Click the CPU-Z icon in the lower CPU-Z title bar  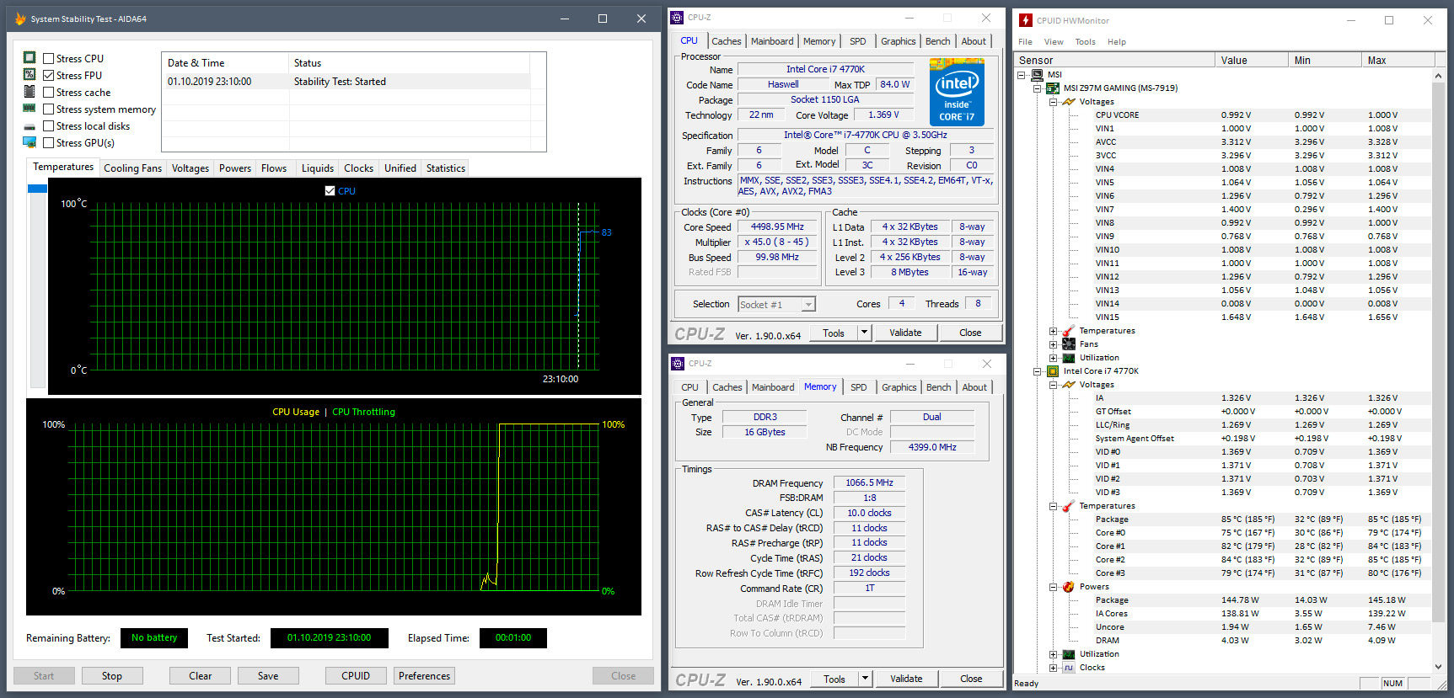pos(678,364)
